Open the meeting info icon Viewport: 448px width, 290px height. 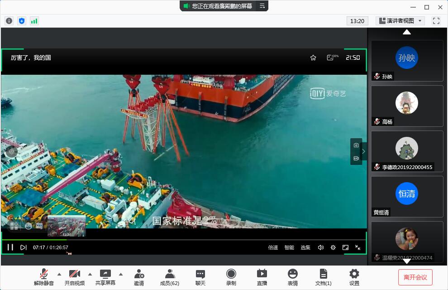click(9, 21)
